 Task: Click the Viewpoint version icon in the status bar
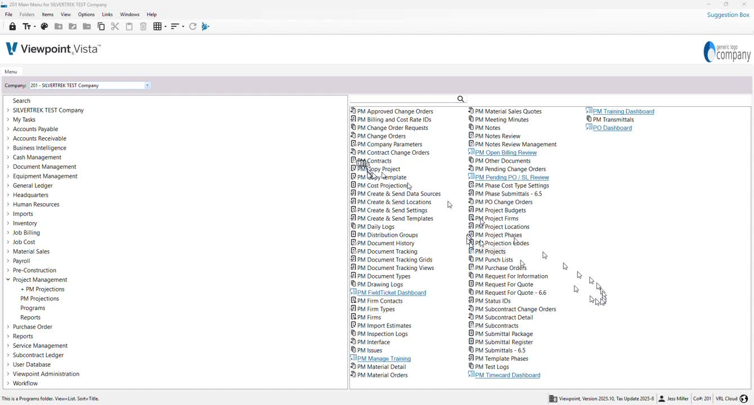click(x=553, y=399)
